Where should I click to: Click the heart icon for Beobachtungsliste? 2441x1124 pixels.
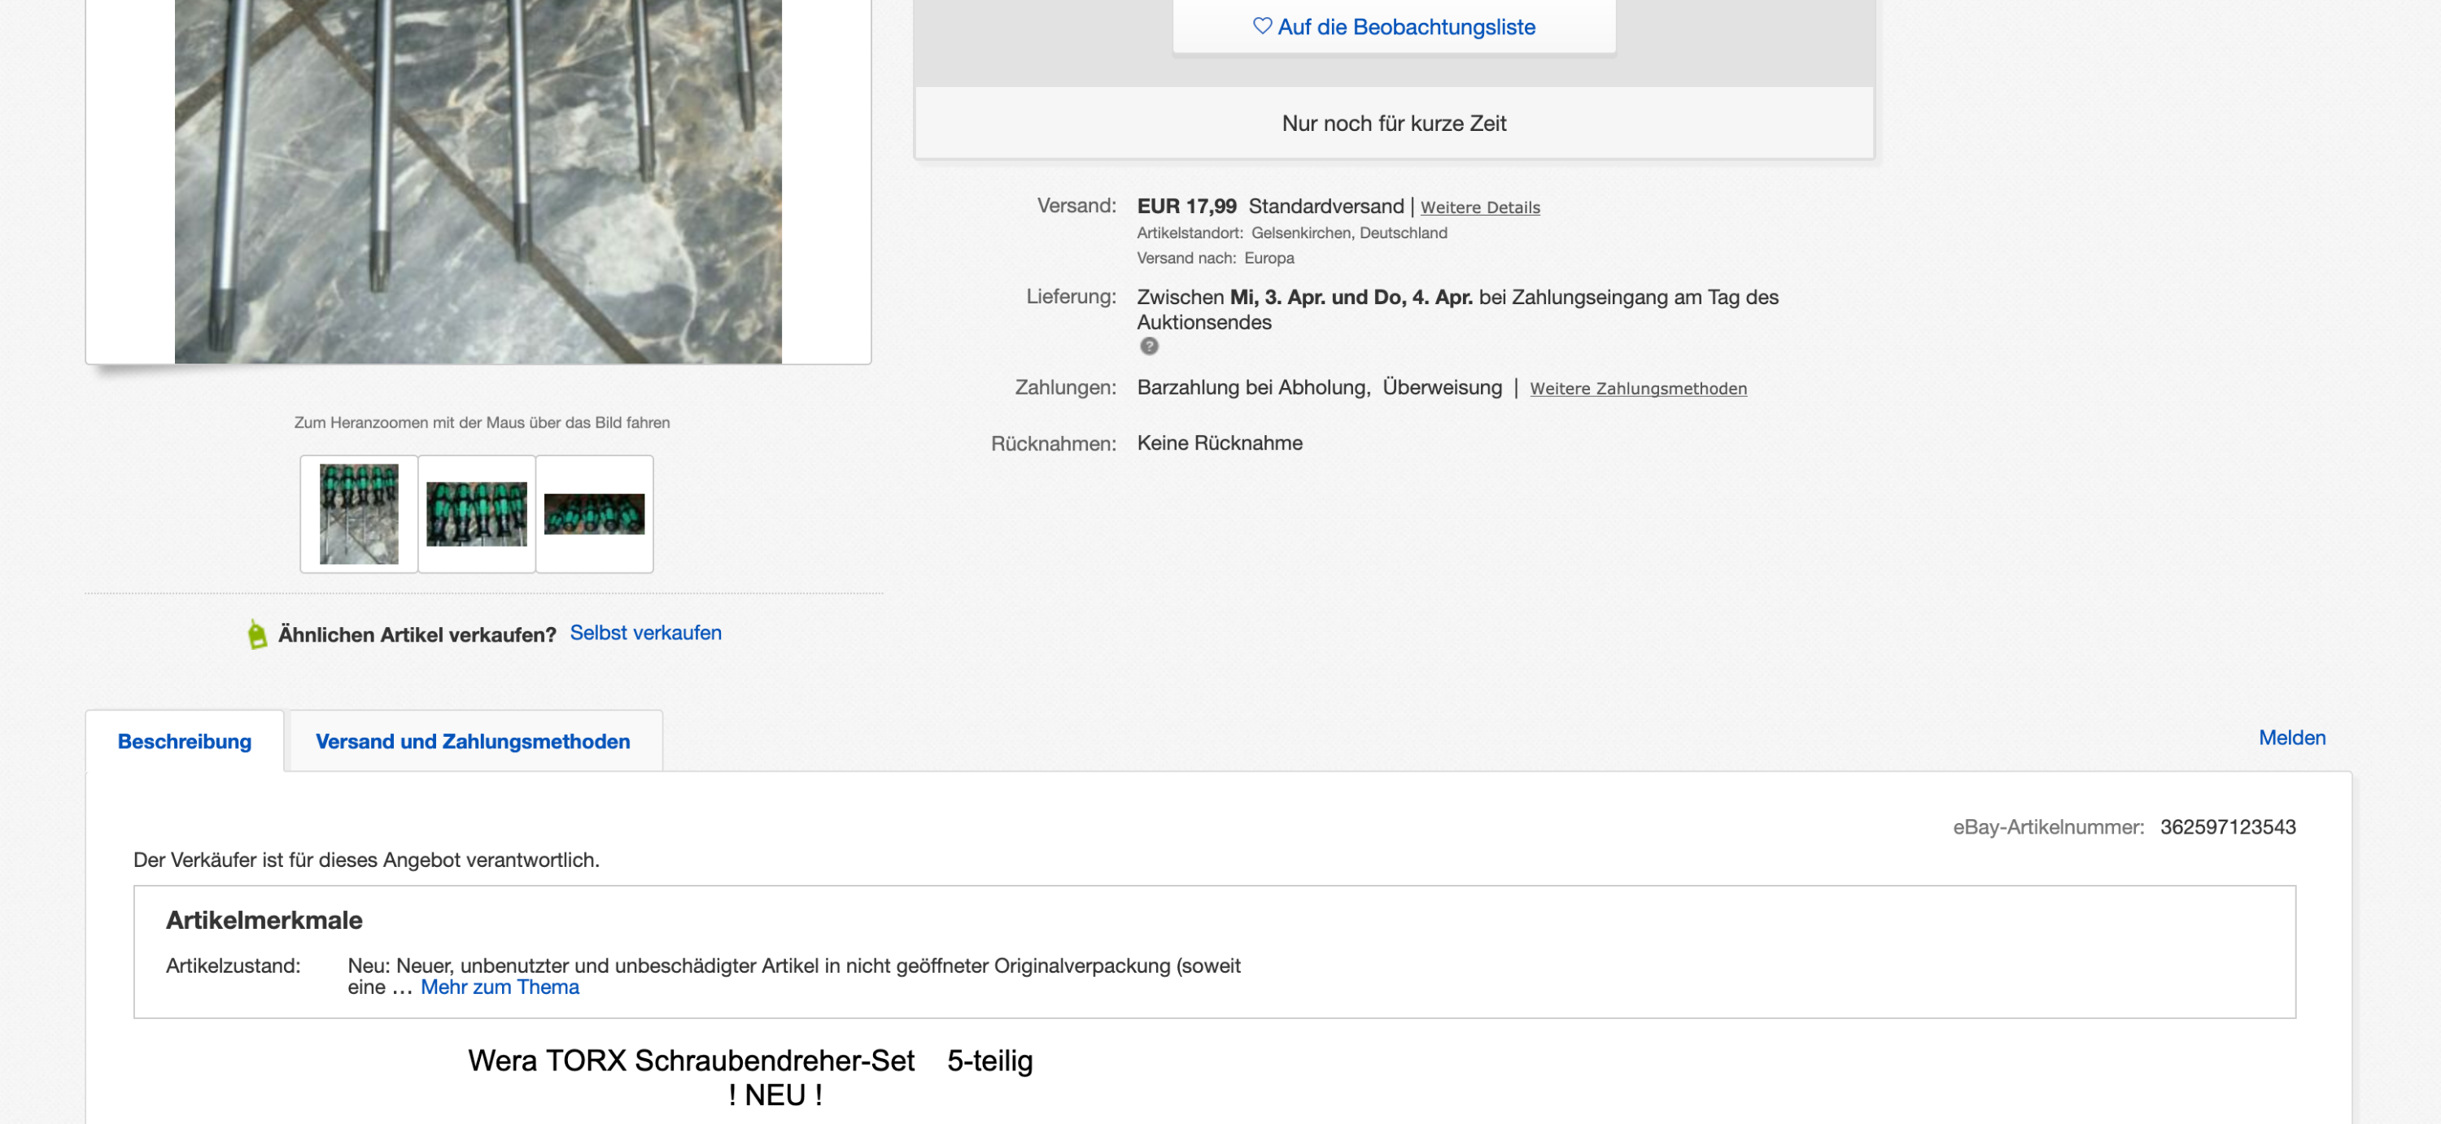(x=1261, y=25)
